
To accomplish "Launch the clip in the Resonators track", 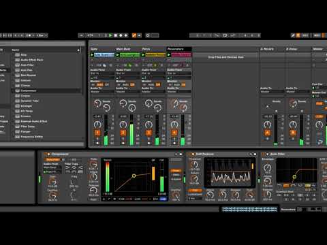I will [x=169, y=54].
